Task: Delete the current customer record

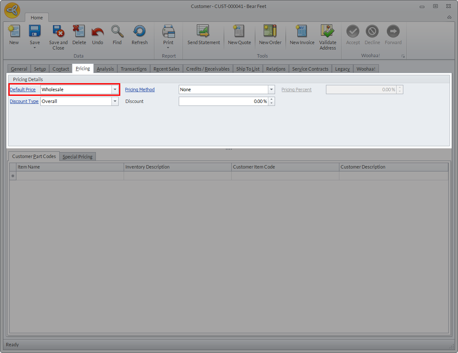Action: point(79,32)
